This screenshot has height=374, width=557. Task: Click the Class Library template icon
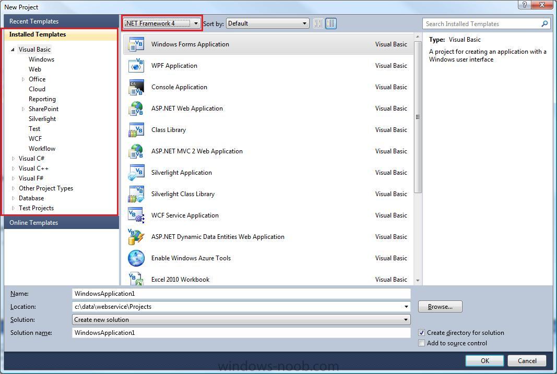pyautogui.click(x=136, y=130)
